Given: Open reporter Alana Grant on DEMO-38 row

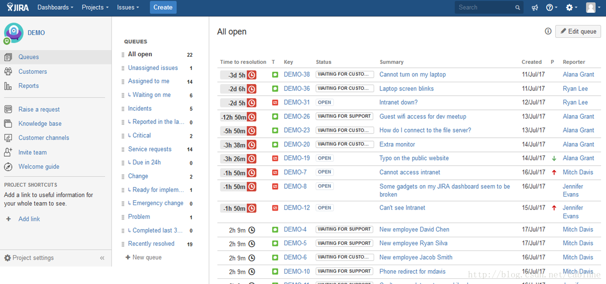Looking at the screenshot, I should click(x=578, y=74).
